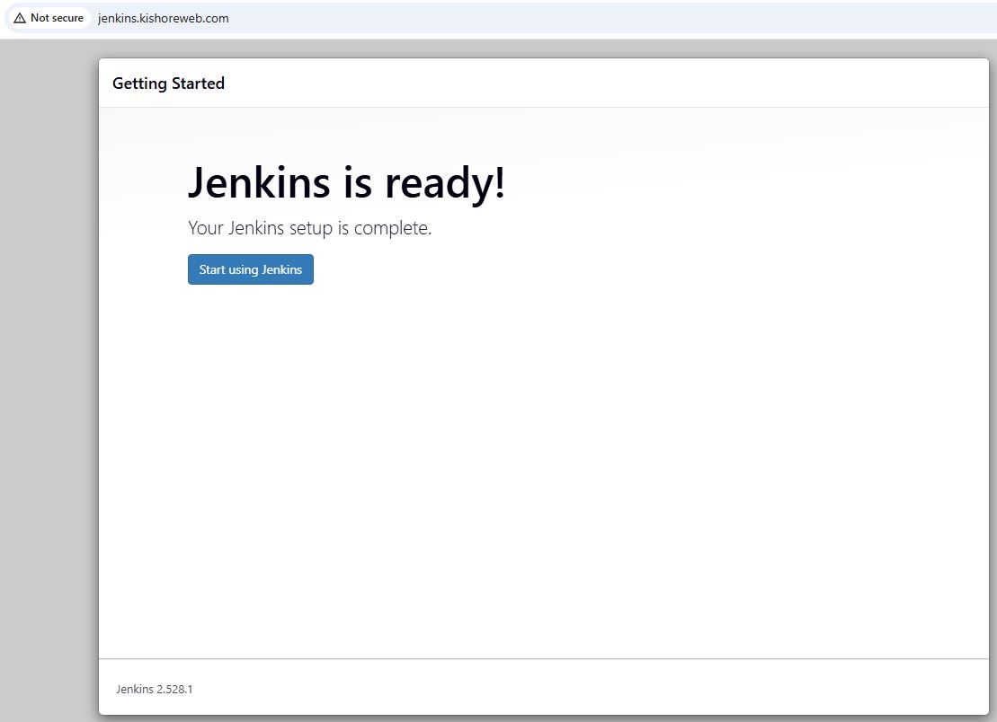This screenshot has width=997, height=722.
Task: Open site info via Not secure label
Action: pos(57,18)
